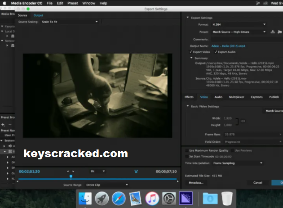The height and width of the screenshot is (208, 283).
Task: Open the Time Interpolation Frame Sampling dropdown
Action: click(x=238, y=163)
